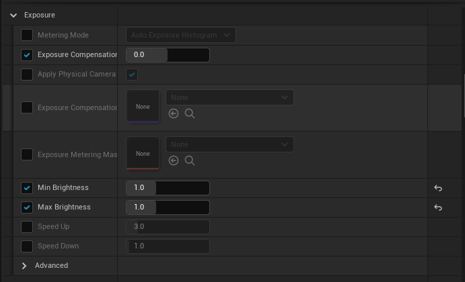Viewport: 465px width, 282px height.
Task: Click the Exposure Compensation value slider
Action: [x=168, y=54]
